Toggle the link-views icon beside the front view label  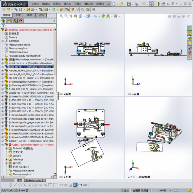click(x=61, y=94)
